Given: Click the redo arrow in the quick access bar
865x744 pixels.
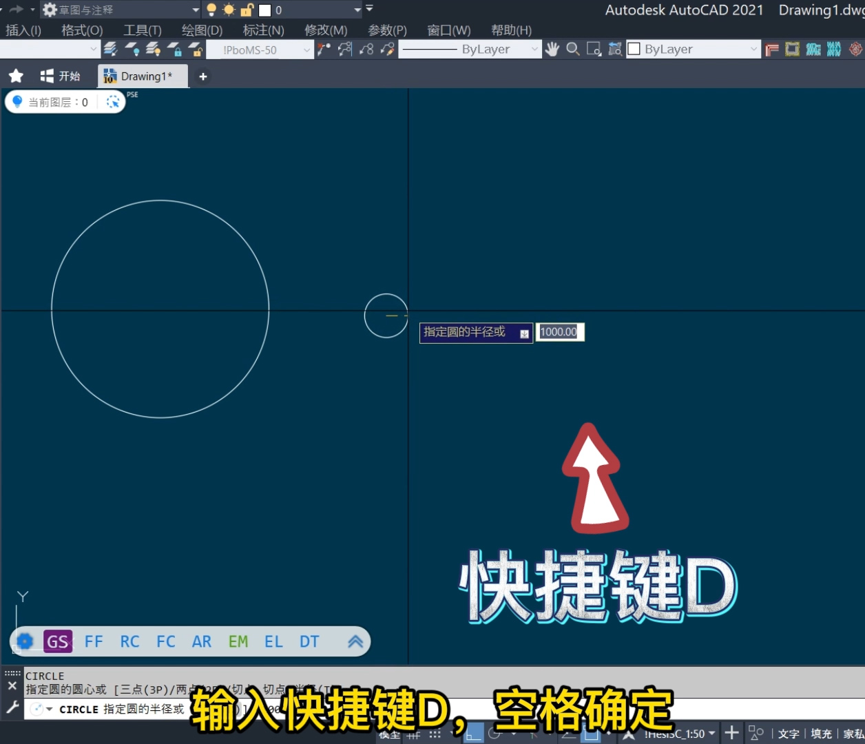Looking at the screenshot, I should click(17, 10).
